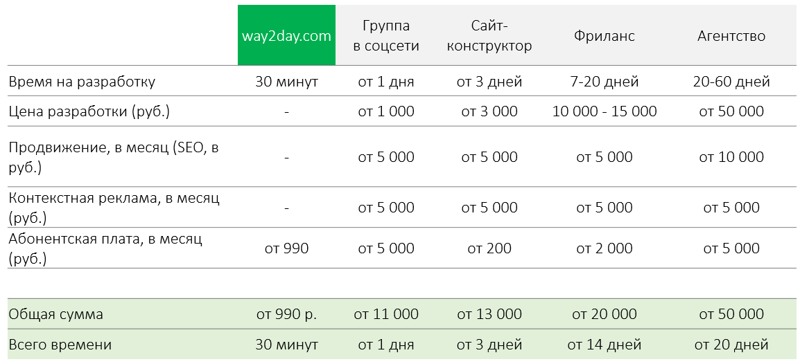The image size is (800, 364).
Task: Click the Фриланс column header
Action: click(x=605, y=35)
